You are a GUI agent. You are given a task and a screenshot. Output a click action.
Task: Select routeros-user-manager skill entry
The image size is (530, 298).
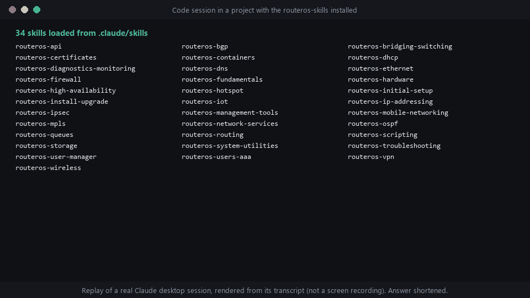click(x=56, y=157)
